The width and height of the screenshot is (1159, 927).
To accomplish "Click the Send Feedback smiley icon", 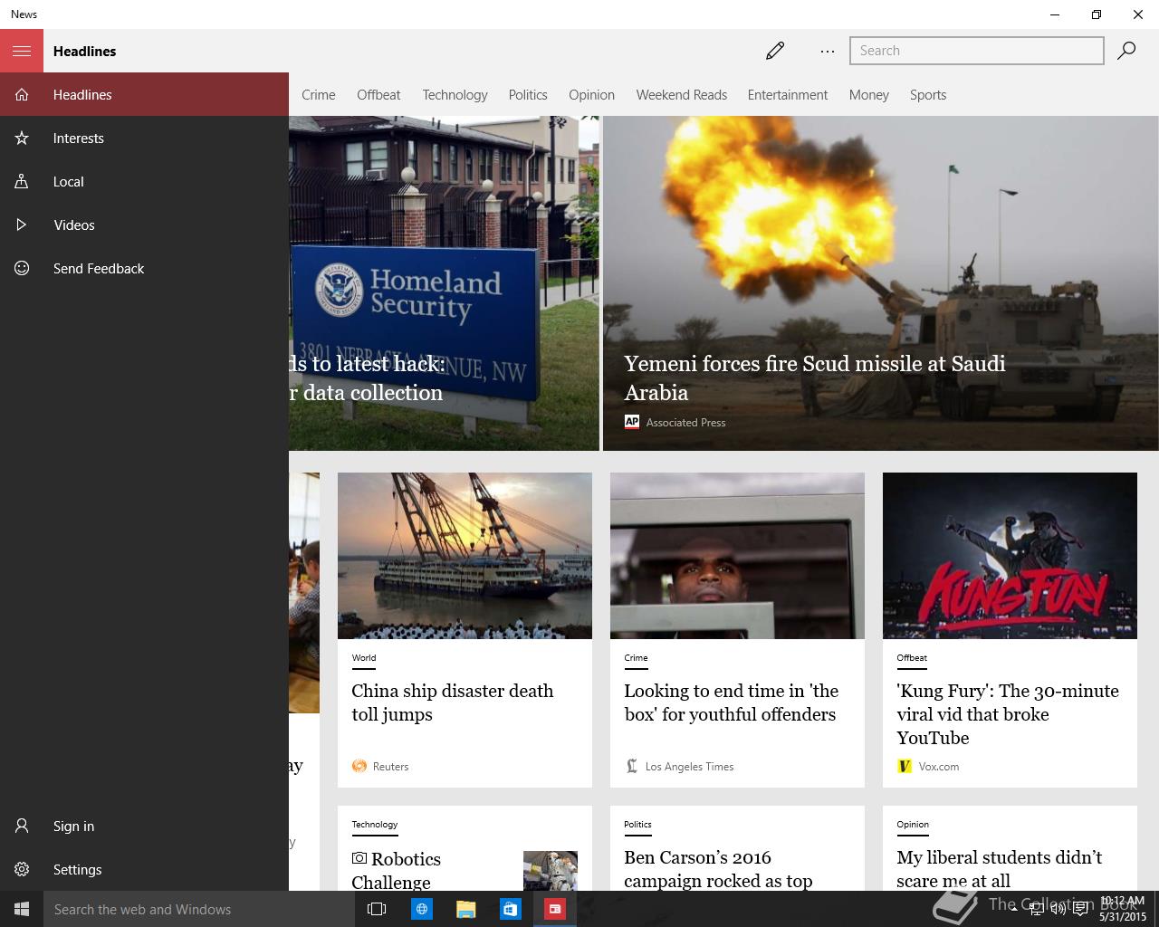I will click(22, 269).
